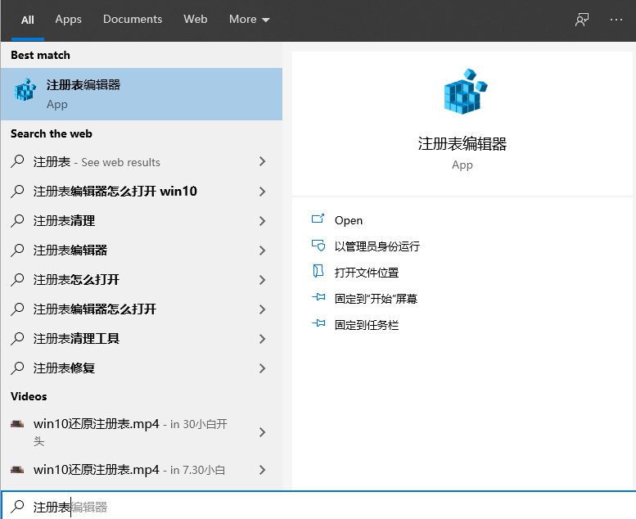
Task: Click search icon beside 注册表编辑器怎么打开 win10
Action: coord(17,191)
